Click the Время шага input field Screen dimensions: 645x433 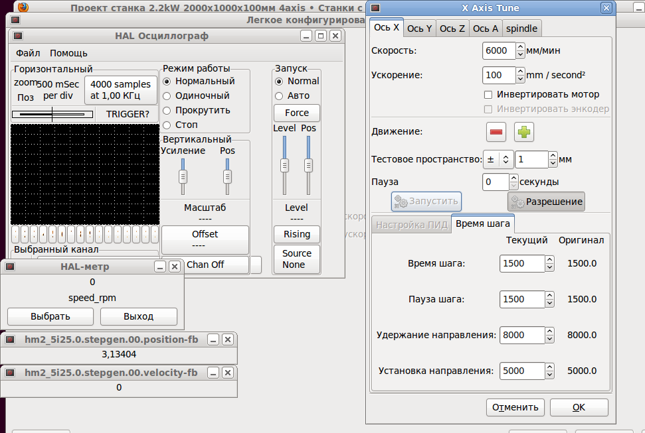coord(522,263)
